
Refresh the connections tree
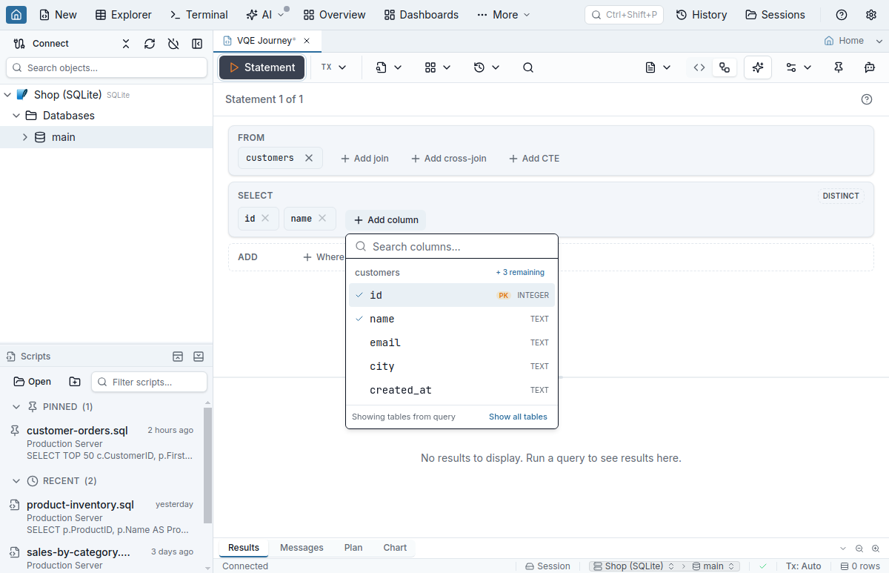click(x=150, y=44)
